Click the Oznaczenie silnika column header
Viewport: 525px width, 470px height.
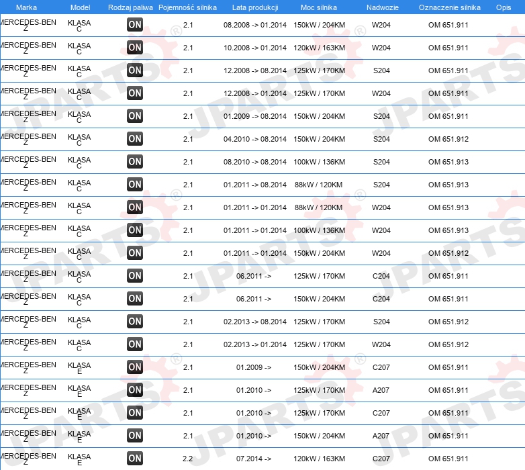450,7
